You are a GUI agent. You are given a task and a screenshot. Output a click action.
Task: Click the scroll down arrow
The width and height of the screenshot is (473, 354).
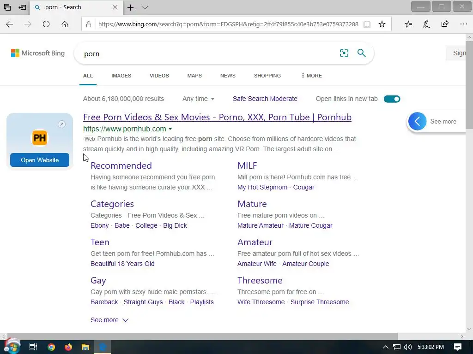(x=469, y=329)
